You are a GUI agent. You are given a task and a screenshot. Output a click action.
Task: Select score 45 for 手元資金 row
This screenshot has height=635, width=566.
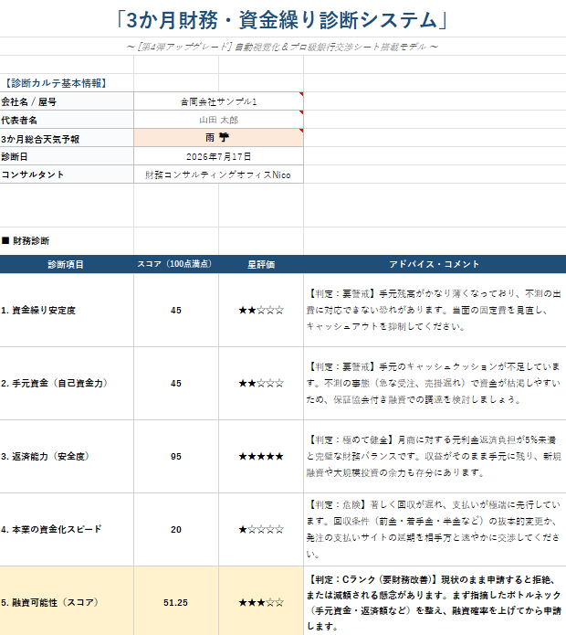(176, 383)
